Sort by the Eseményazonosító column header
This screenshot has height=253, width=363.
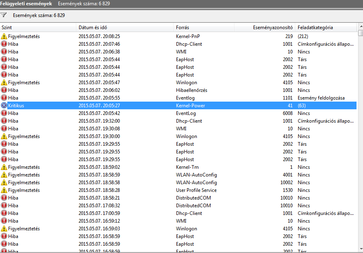(x=264, y=28)
